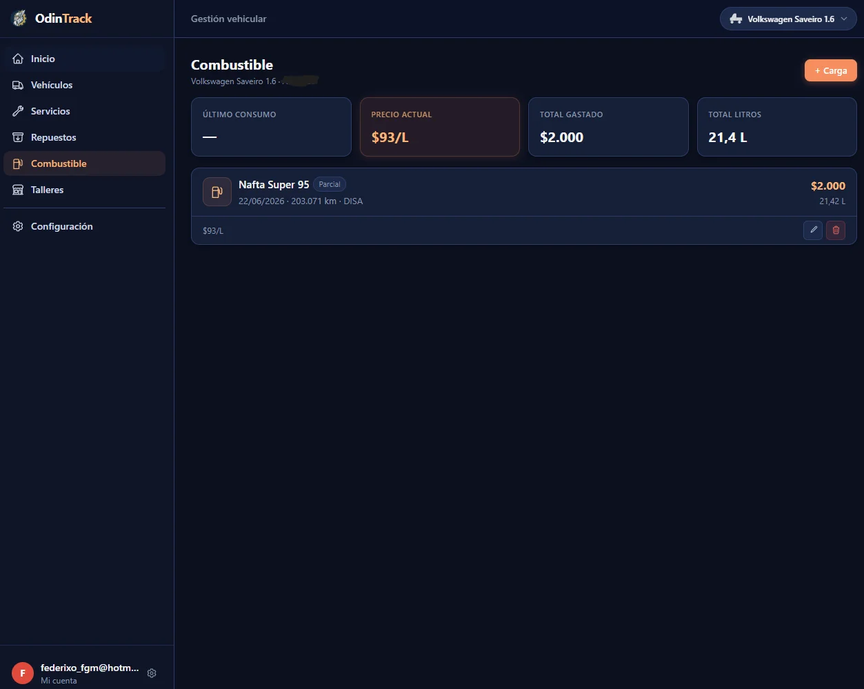Click the truck icon beside Vehículos
The width and height of the screenshot is (864, 689).
point(18,85)
